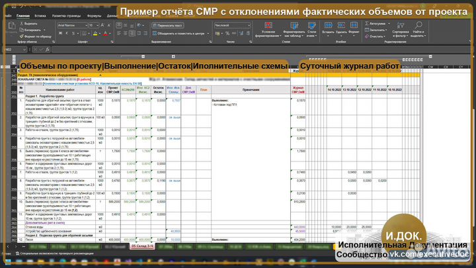Open the Разметка страницы ribbon tab
This screenshot has height=268, width=476.
click(67, 16)
